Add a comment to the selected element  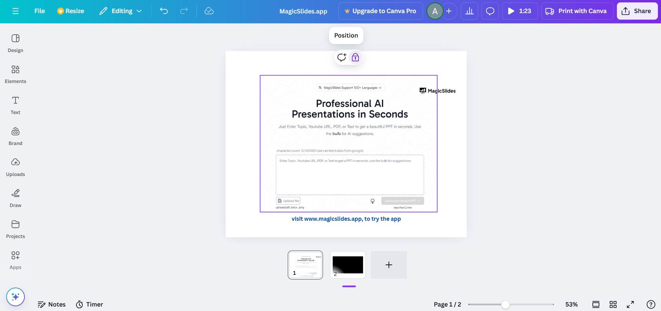point(342,58)
